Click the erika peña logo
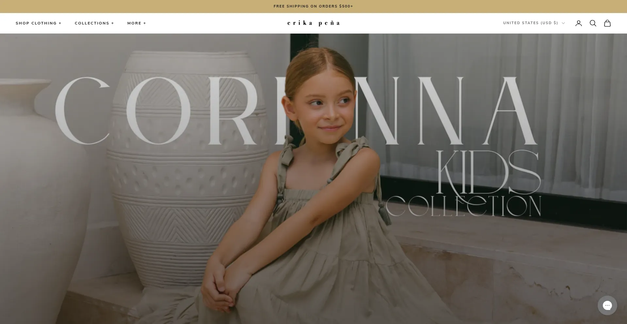This screenshot has height=324, width=627. 313,23
